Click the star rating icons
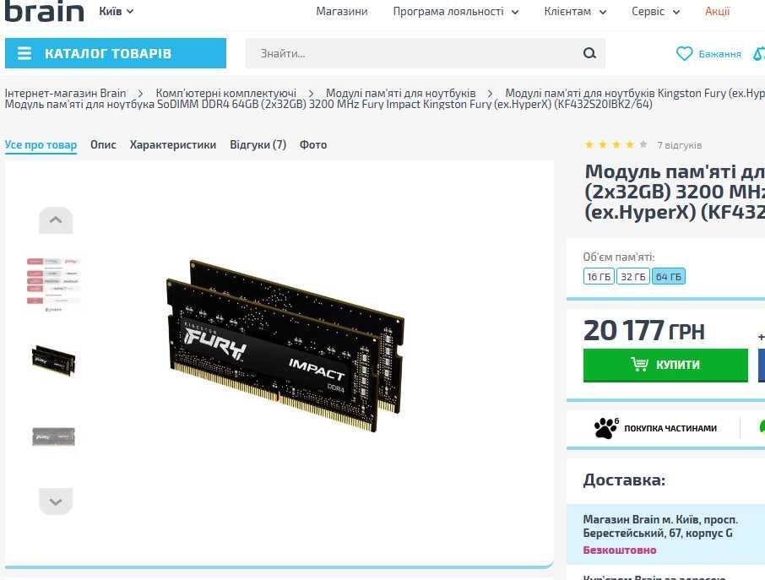 coord(616,145)
